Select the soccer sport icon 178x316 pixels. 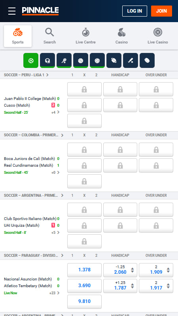tap(31, 60)
